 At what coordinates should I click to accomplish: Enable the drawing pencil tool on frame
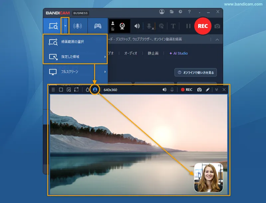[207, 90]
